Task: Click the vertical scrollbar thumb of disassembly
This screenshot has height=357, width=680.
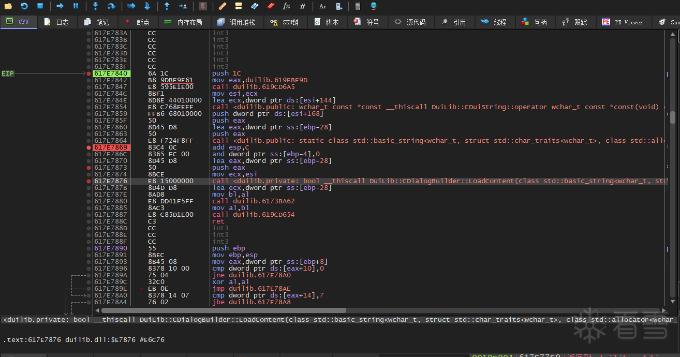Action: (x=673, y=117)
